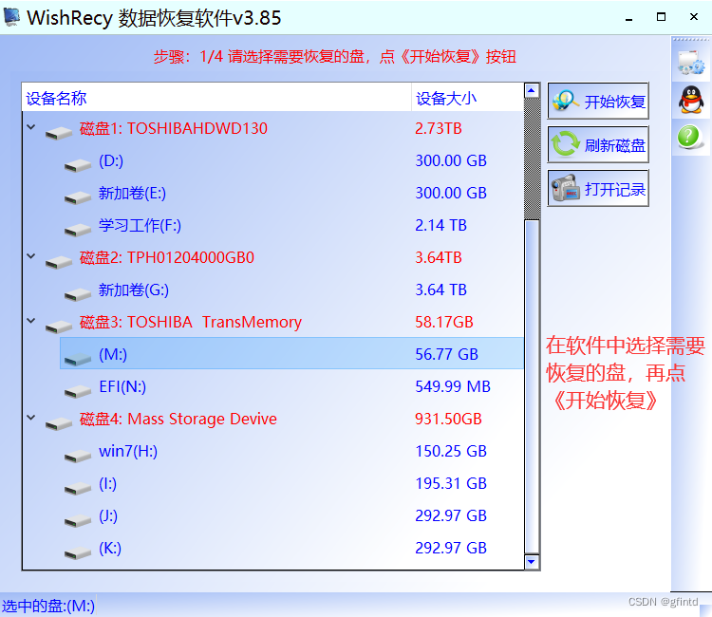
Task: Click drive icon beside 磁盘1 TOSHIBAHDWD130
Action: coord(59,133)
